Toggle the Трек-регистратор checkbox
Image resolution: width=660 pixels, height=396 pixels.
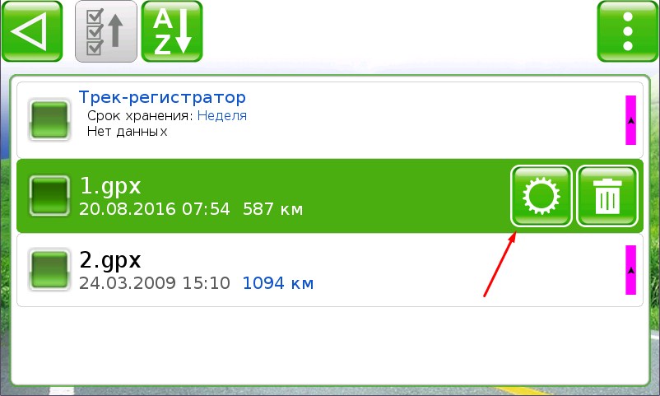49,120
